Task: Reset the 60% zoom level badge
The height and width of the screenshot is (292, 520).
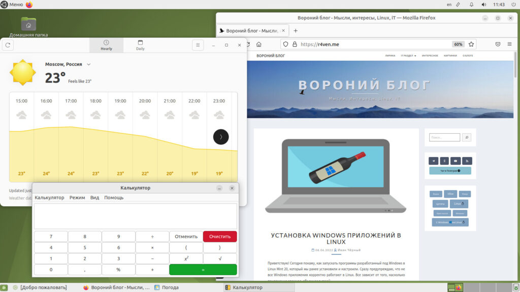Action: (x=458, y=44)
